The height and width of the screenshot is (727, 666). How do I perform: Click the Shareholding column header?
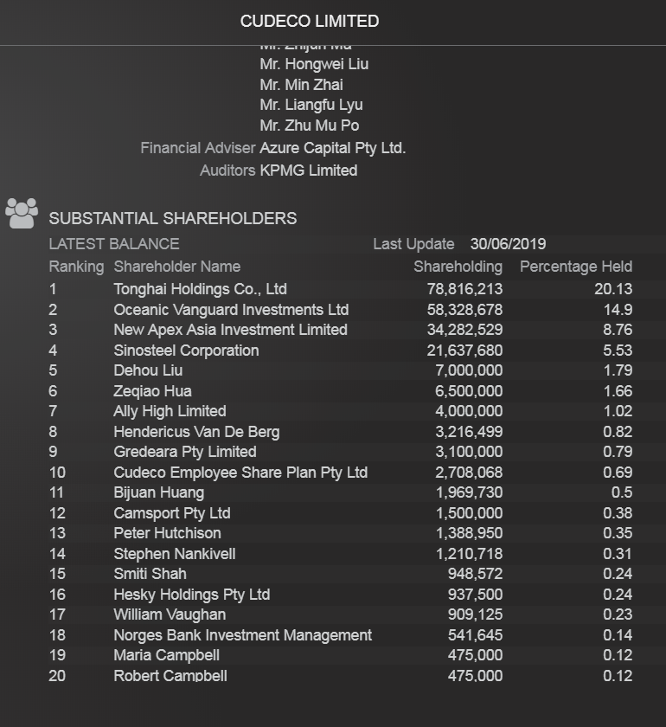click(x=458, y=267)
